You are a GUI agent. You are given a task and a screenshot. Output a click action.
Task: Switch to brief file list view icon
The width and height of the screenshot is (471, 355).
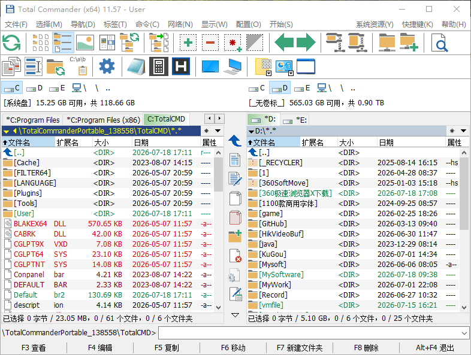click(x=41, y=43)
